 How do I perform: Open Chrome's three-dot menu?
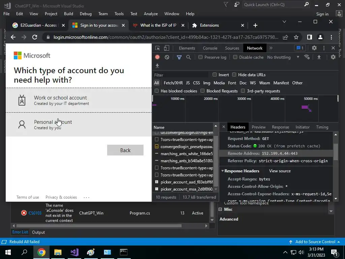331,37
